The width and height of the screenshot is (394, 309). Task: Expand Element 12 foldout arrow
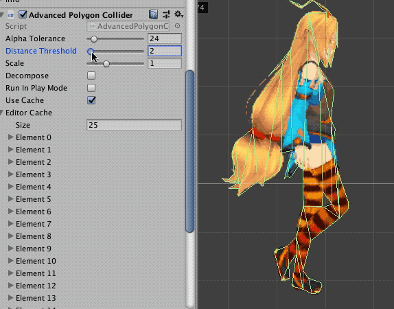click(10, 285)
